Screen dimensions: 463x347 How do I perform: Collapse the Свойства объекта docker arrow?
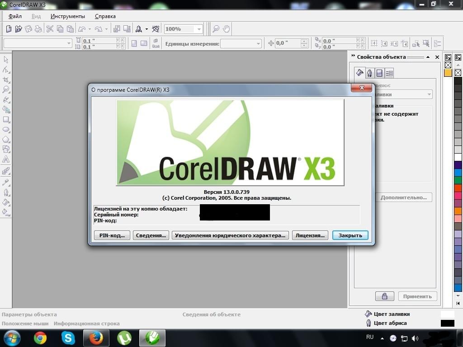(428, 57)
